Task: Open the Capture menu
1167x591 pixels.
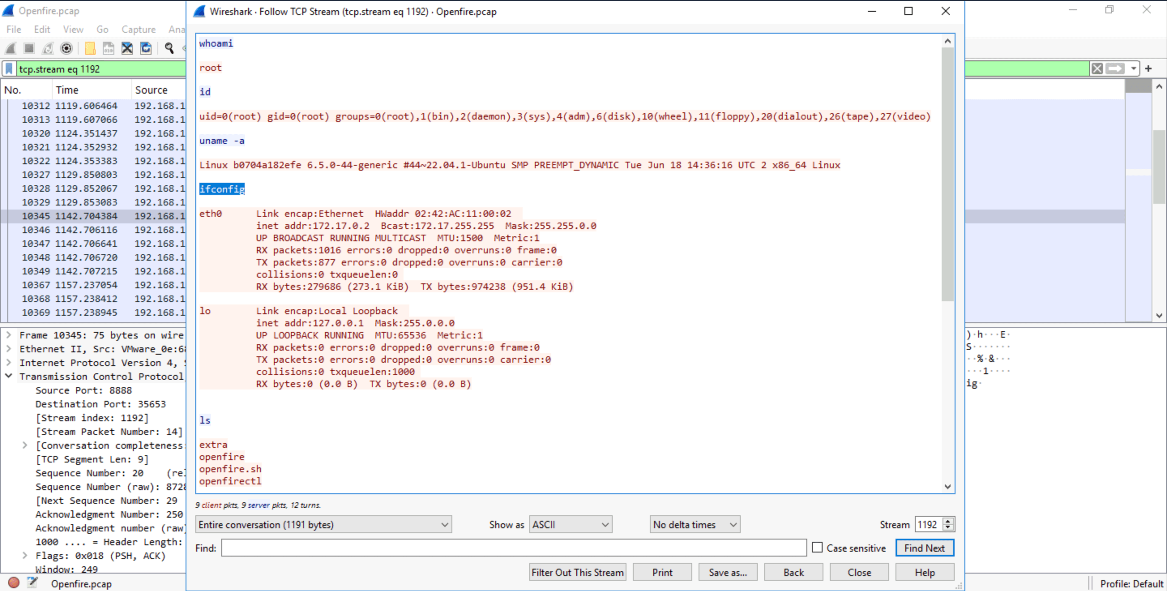Action: click(x=138, y=30)
